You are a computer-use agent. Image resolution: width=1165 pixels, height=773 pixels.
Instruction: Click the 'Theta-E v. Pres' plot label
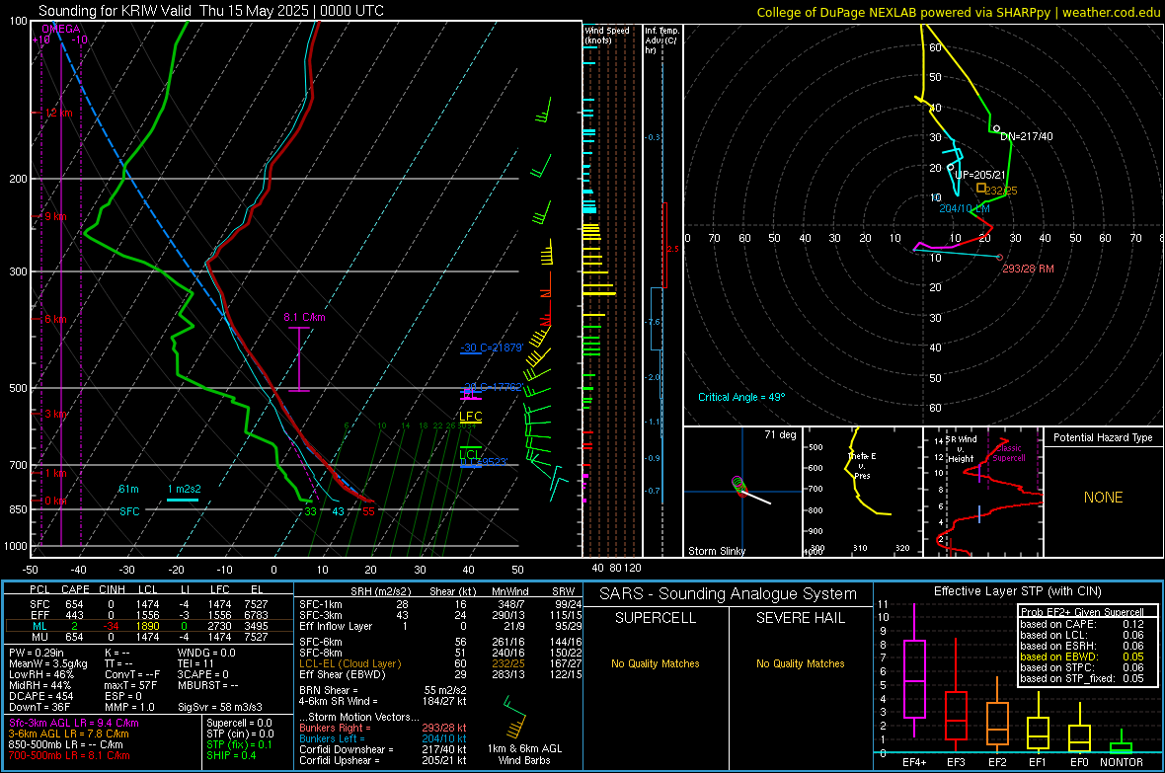(x=861, y=465)
